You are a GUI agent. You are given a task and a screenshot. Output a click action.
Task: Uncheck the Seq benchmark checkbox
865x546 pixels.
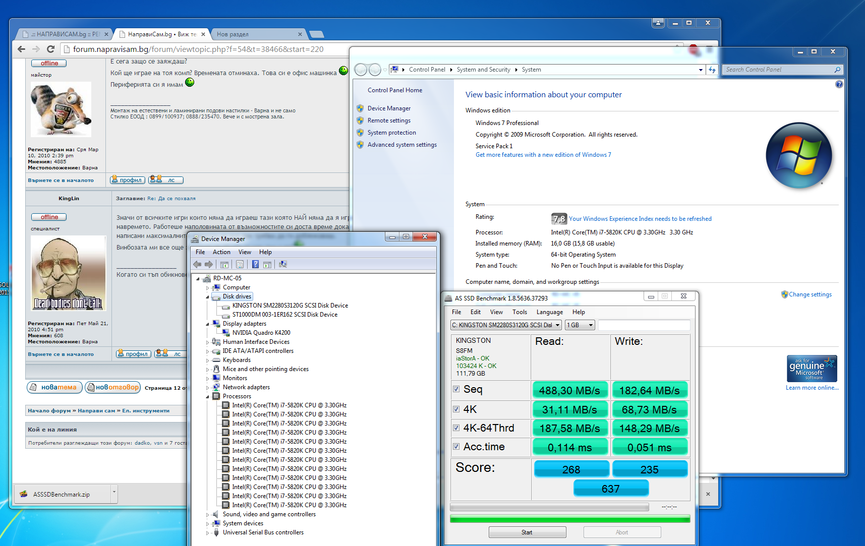(x=456, y=389)
